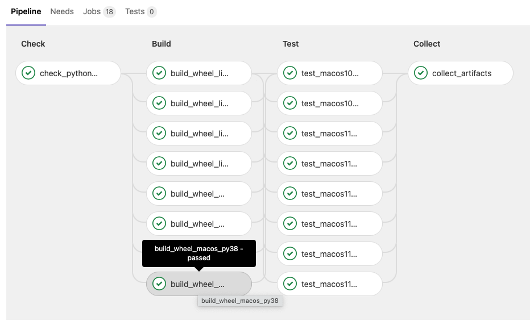
Task: Open the fourth test_macos11... job
Action: [330, 223]
